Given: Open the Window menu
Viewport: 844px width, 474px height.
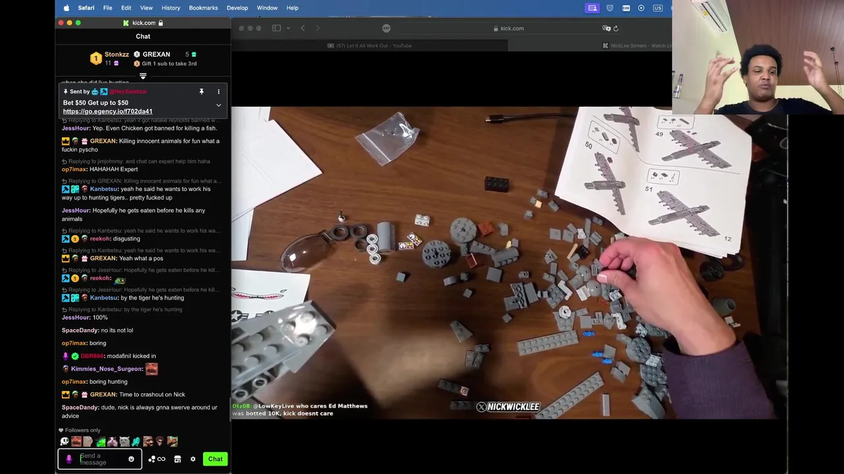Looking at the screenshot, I should (x=267, y=8).
